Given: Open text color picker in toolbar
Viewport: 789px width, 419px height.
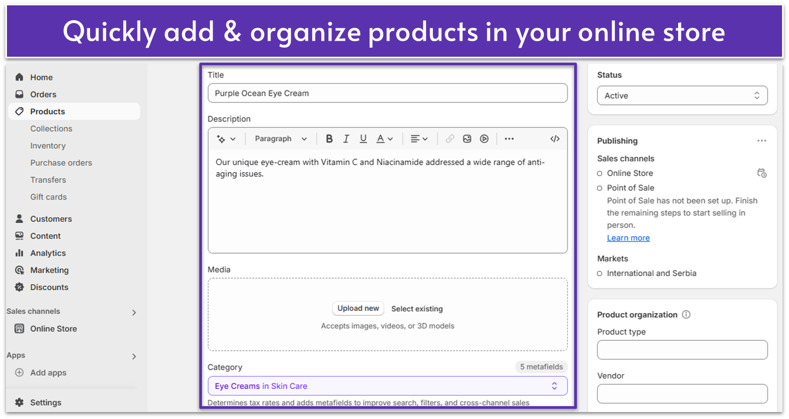Looking at the screenshot, I should (384, 139).
